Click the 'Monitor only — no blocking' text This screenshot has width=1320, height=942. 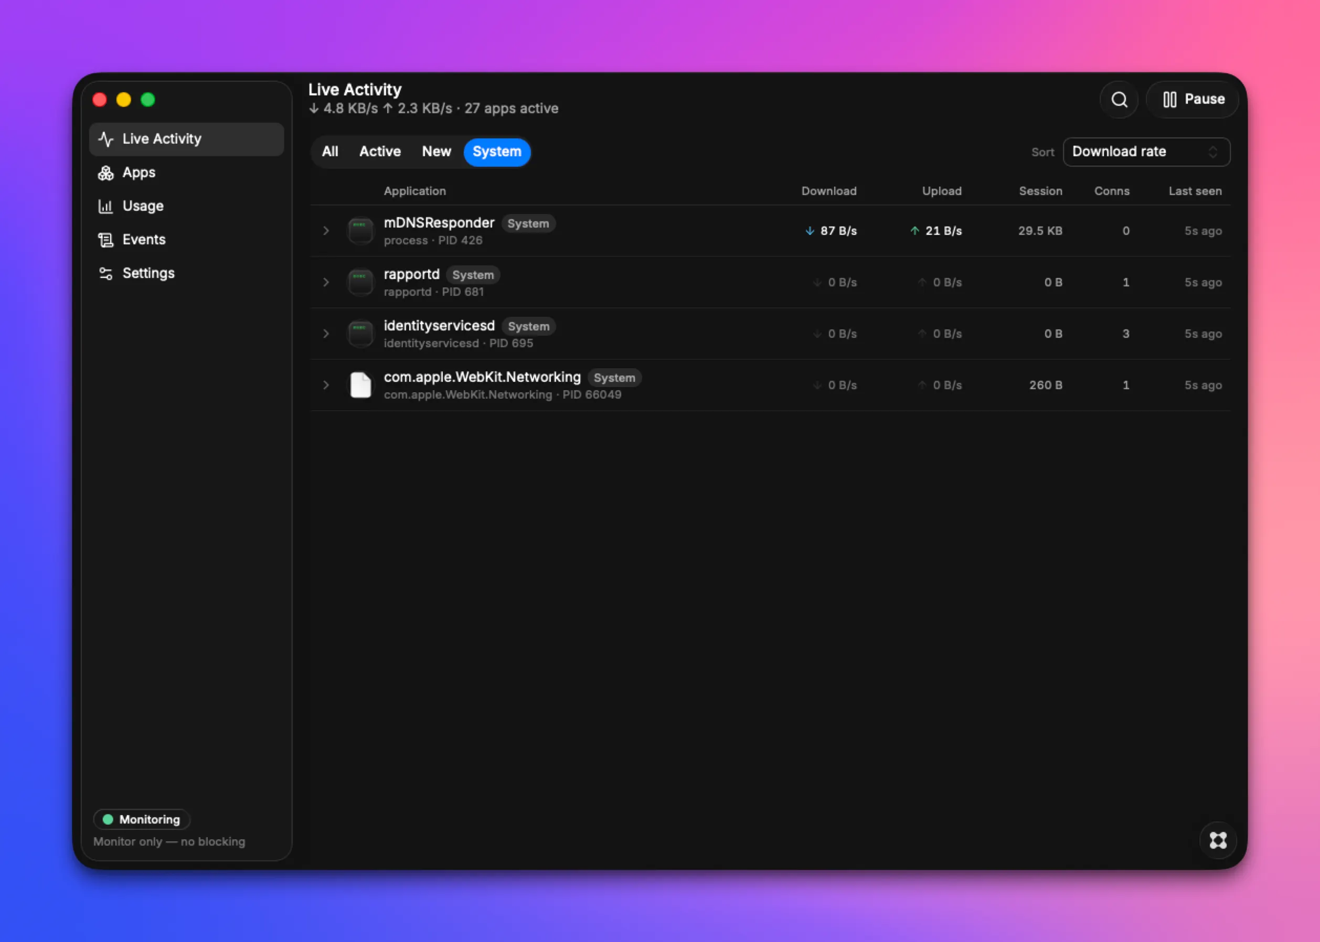(169, 842)
